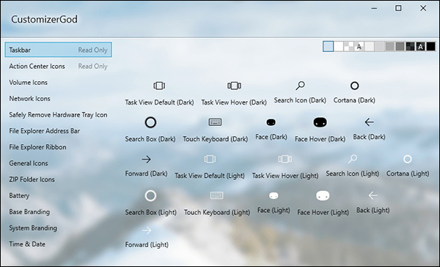Choose the Face Hover (Dark) icon
The height and width of the screenshot is (267, 440).
(320, 122)
